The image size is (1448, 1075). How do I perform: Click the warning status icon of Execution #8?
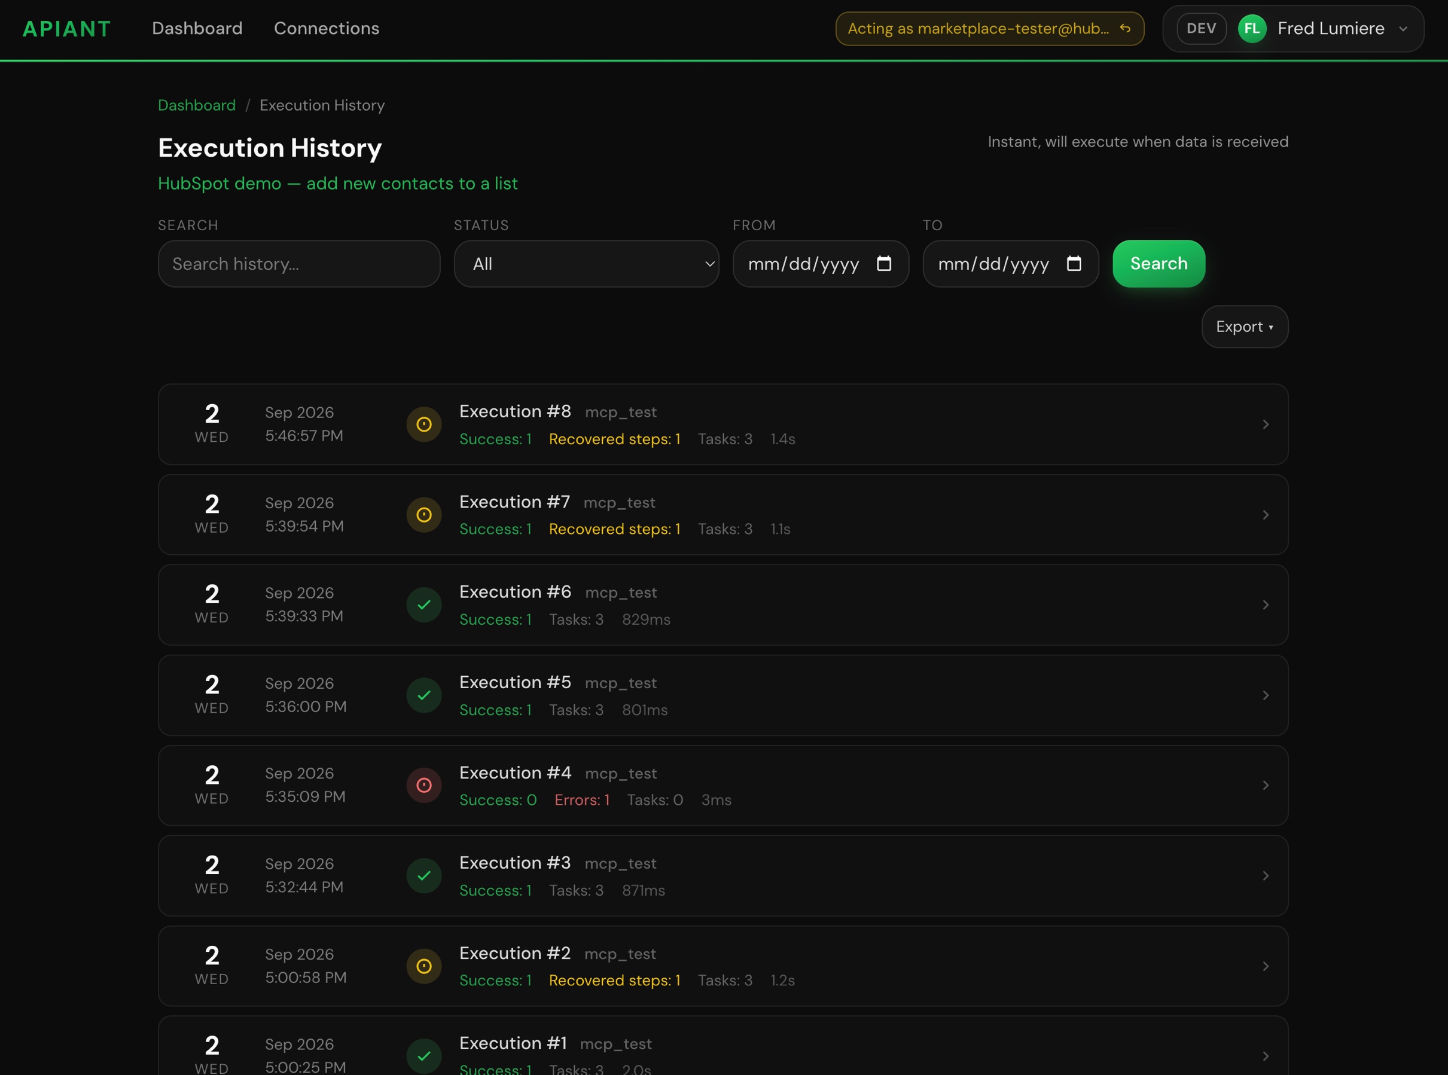tap(423, 424)
